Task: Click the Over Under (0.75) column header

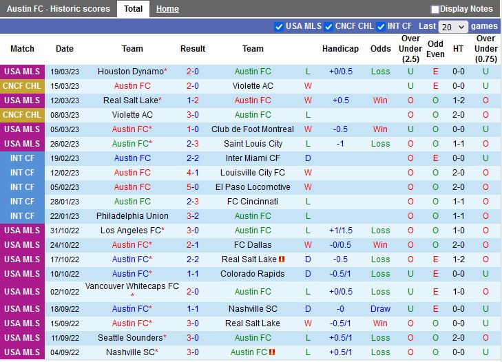Action: click(x=486, y=49)
